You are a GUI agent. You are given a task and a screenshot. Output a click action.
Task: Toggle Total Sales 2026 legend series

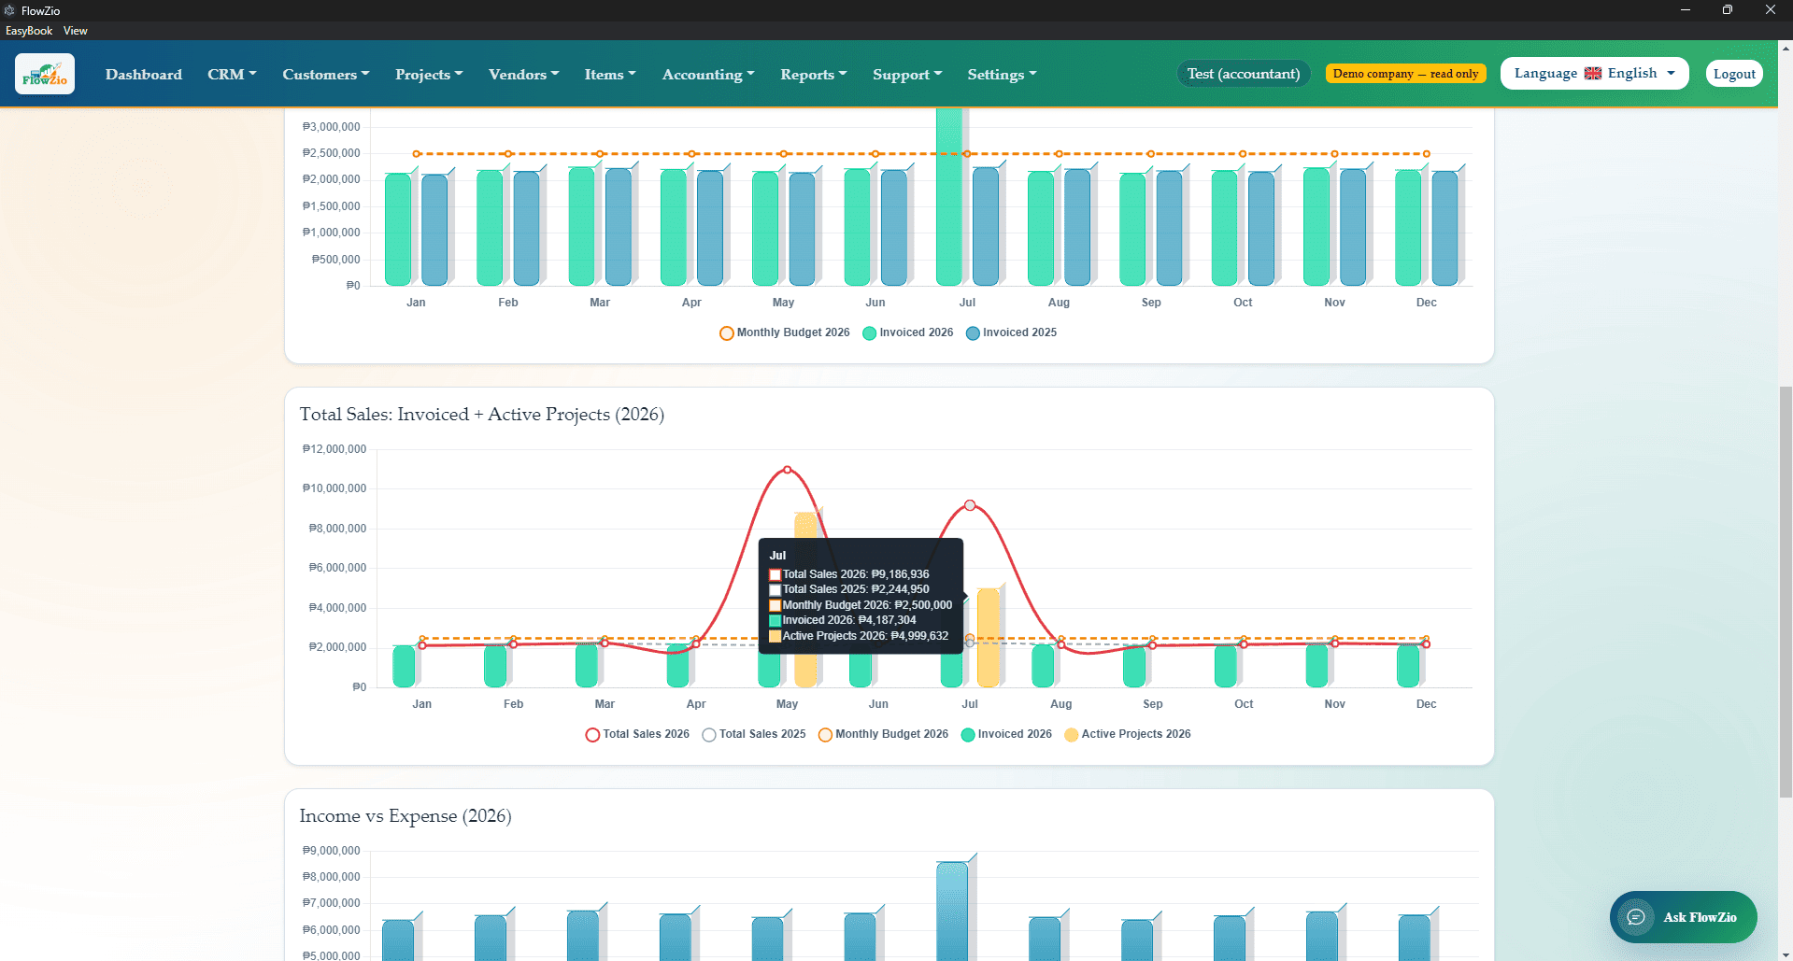(x=637, y=734)
